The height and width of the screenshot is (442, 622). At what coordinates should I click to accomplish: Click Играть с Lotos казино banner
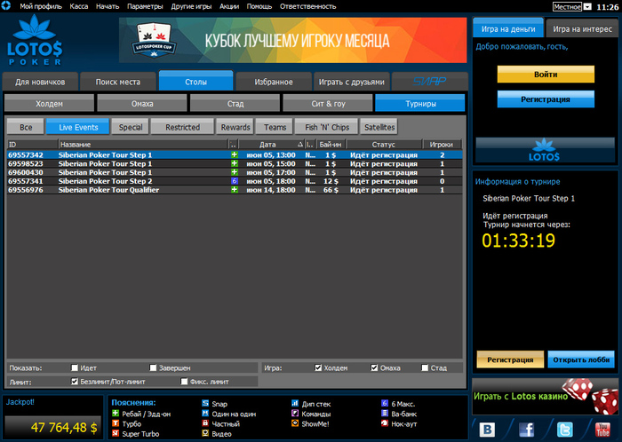tap(545, 397)
